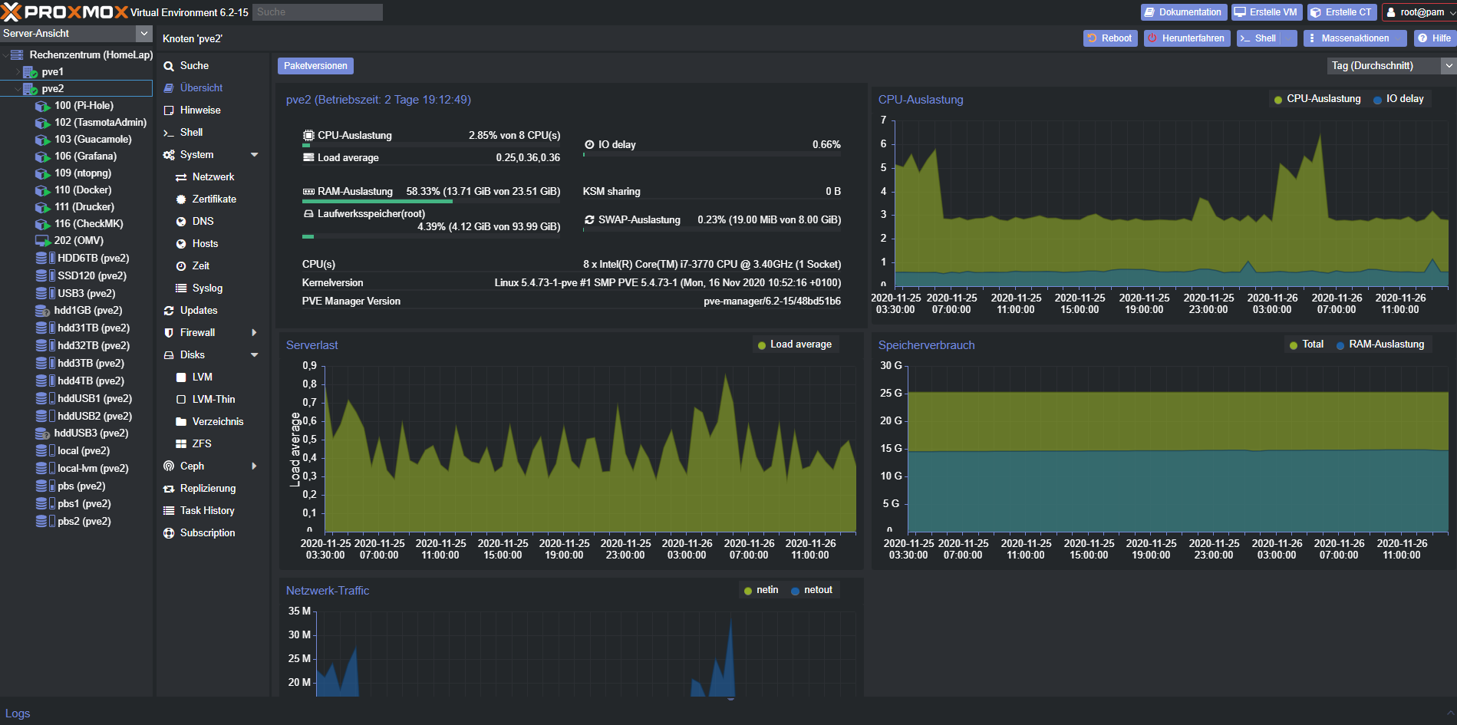
Task: Click the 202 (OMV) VM icon
Action: point(43,241)
